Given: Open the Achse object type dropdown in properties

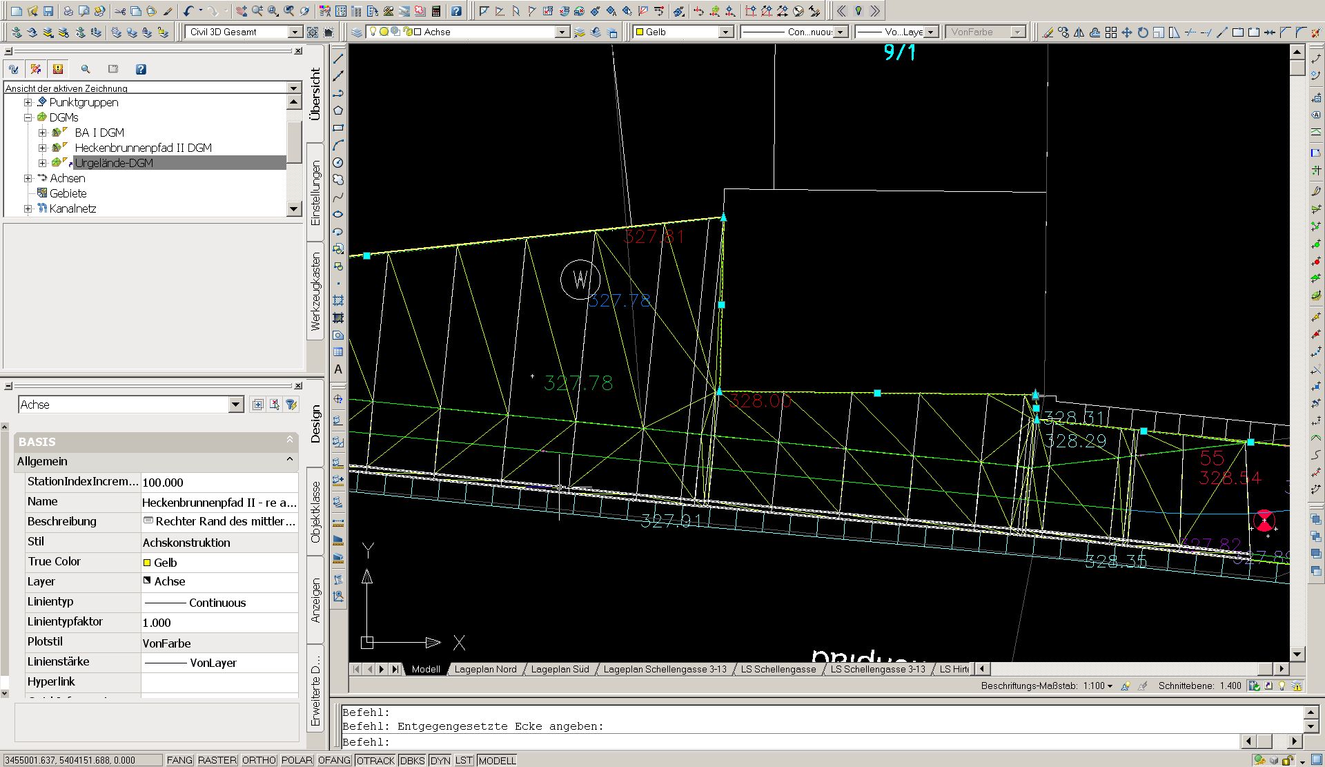Looking at the screenshot, I should point(236,405).
